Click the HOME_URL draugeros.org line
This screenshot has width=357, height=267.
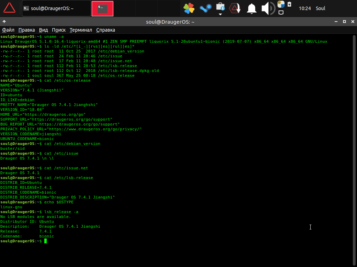click(43, 114)
